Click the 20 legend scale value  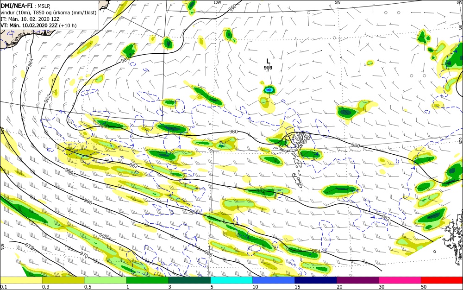339,287
